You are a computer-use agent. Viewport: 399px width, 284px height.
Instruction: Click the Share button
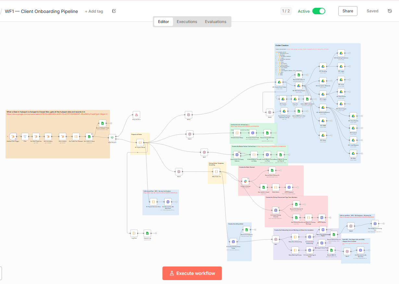(348, 11)
